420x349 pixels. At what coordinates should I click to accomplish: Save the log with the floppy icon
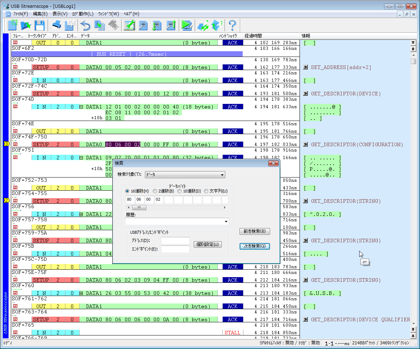[x=40, y=26]
